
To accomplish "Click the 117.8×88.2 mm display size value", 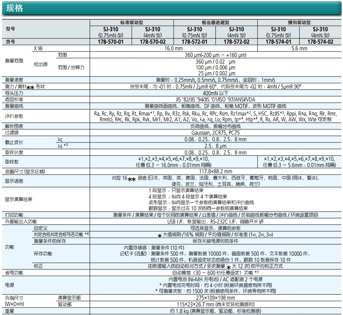I will [x=215, y=171].
